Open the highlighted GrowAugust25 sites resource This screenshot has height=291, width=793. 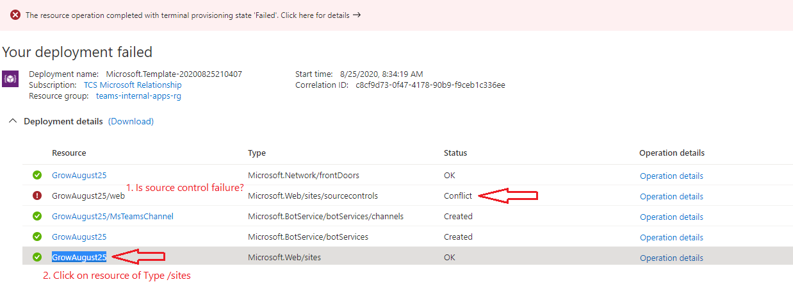[79, 257]
